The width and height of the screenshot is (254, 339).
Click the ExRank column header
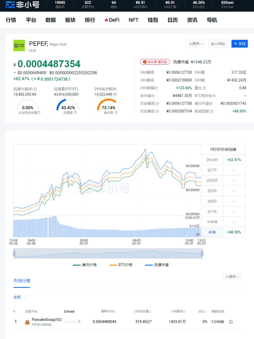point(69,312)
